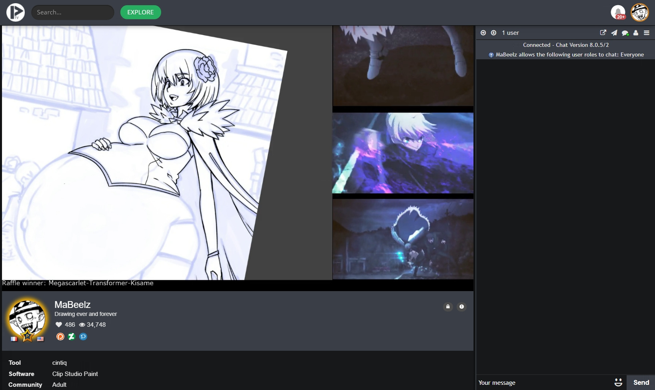The image size is (655, 390).
Task: Click the gold premium star badge
Action: (x=27, y=336)
